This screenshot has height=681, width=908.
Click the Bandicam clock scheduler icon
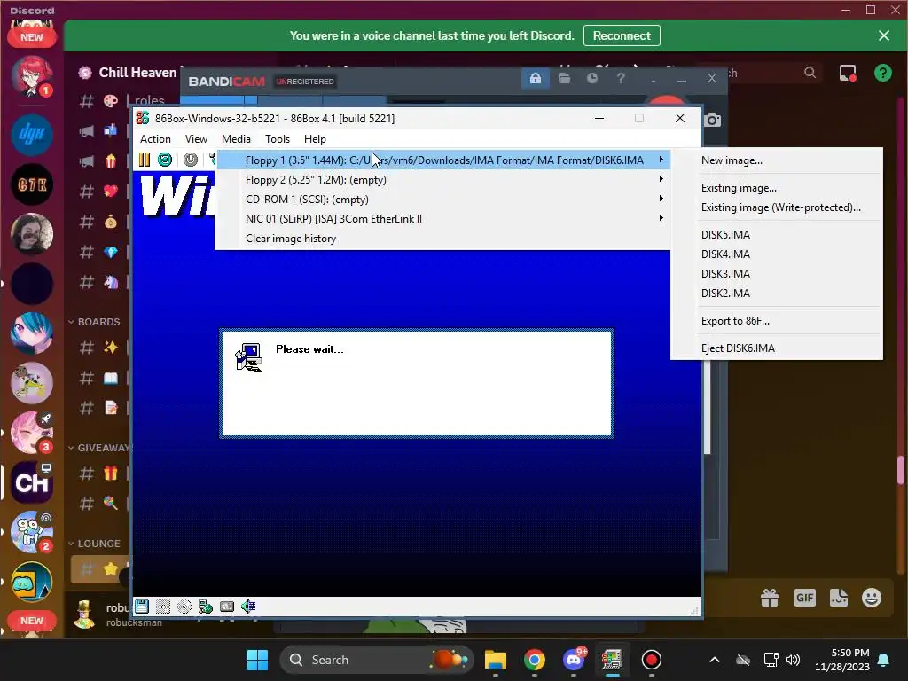pos(591,78)
